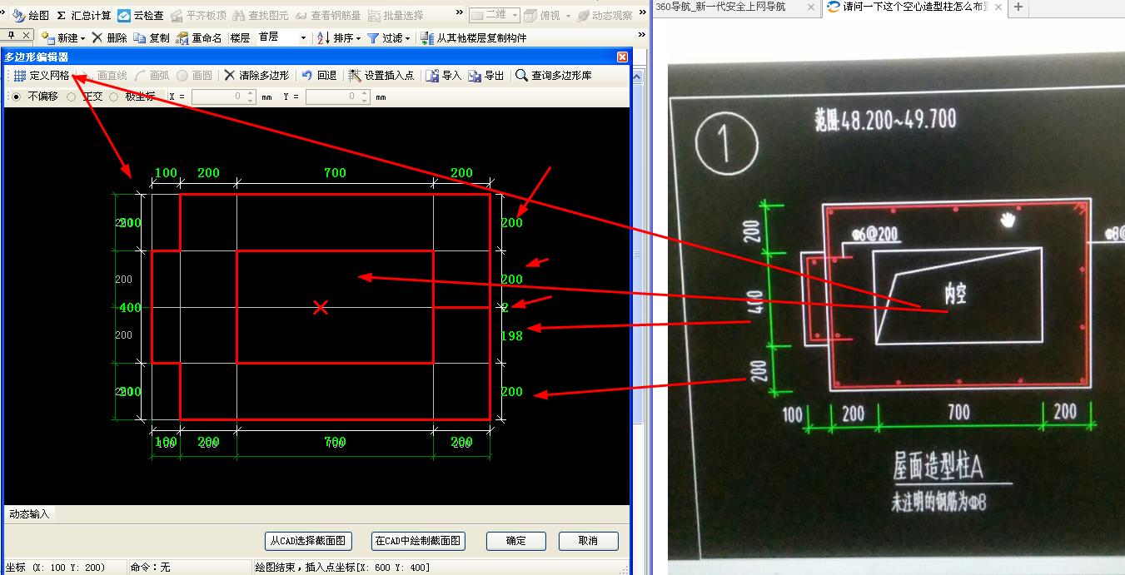The height and width of the screenshot is (575, 1125).
Task: Increase Y offset with stepper arrow
Action: tap(365, 93)
